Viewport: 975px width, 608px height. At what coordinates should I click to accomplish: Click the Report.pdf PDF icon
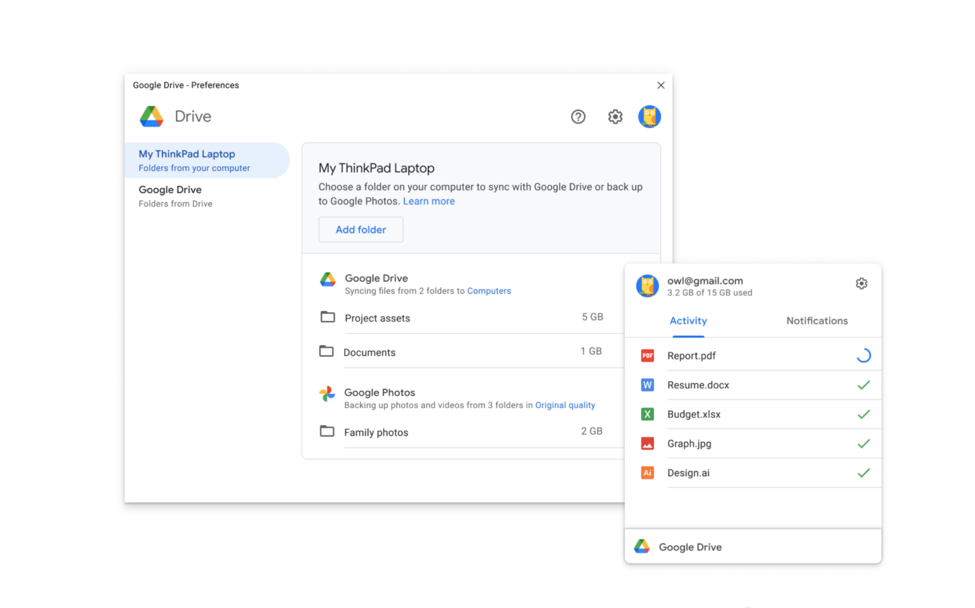(647, 355)
